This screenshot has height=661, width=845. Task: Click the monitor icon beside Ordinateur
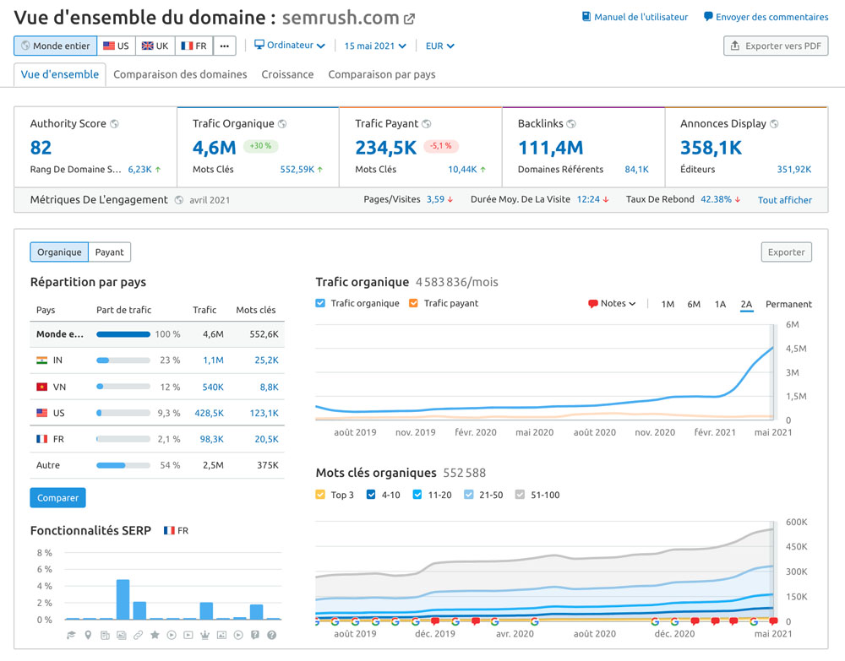click(259, 44)
